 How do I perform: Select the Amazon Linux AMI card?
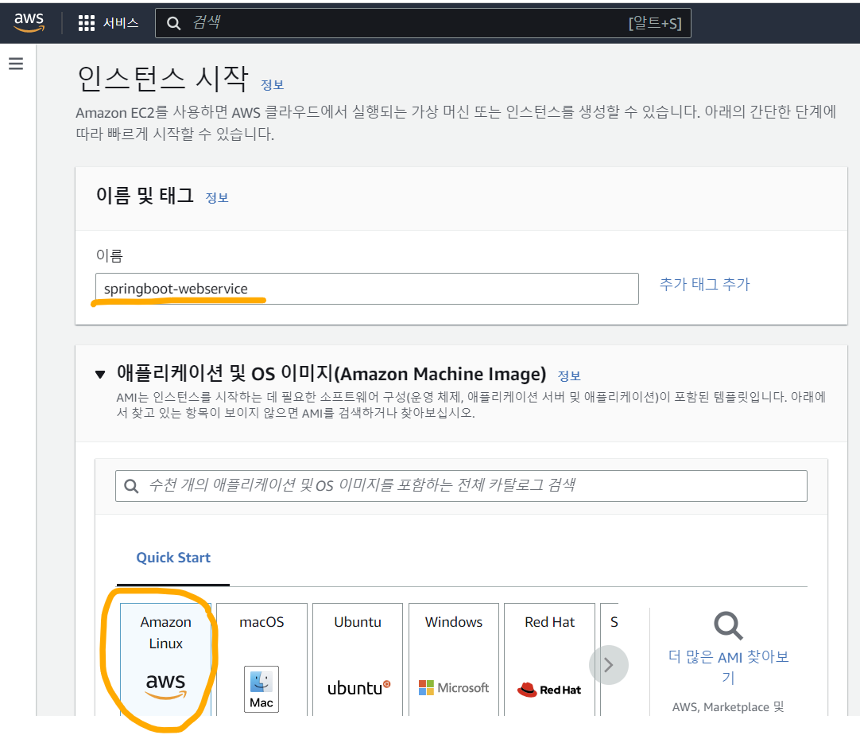[x=165, y=659]
